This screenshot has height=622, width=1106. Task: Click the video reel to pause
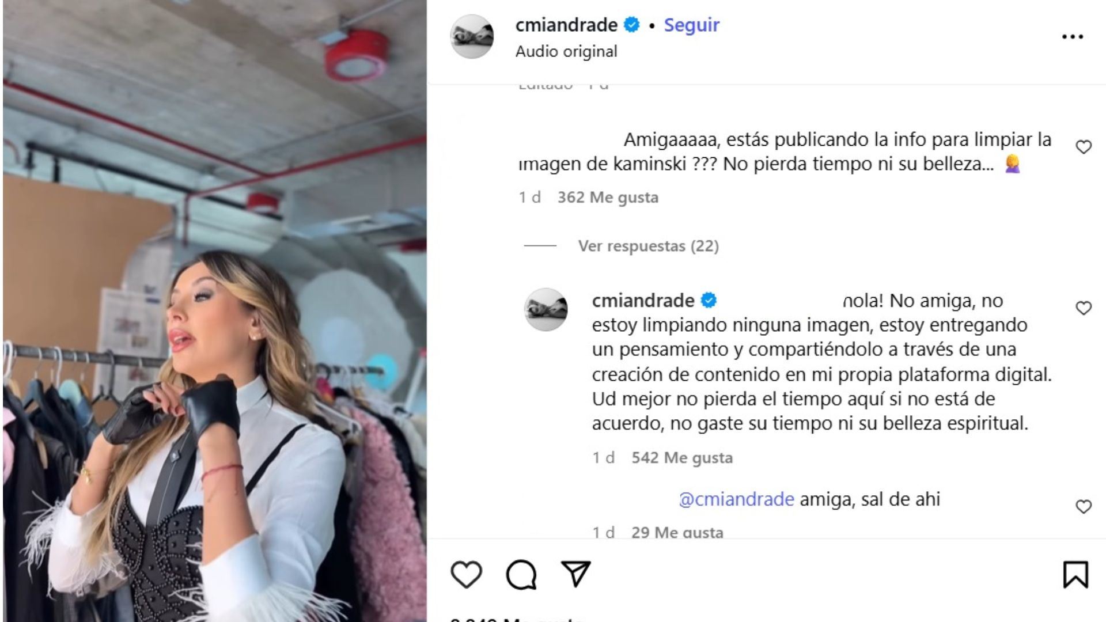pos(214,311)
